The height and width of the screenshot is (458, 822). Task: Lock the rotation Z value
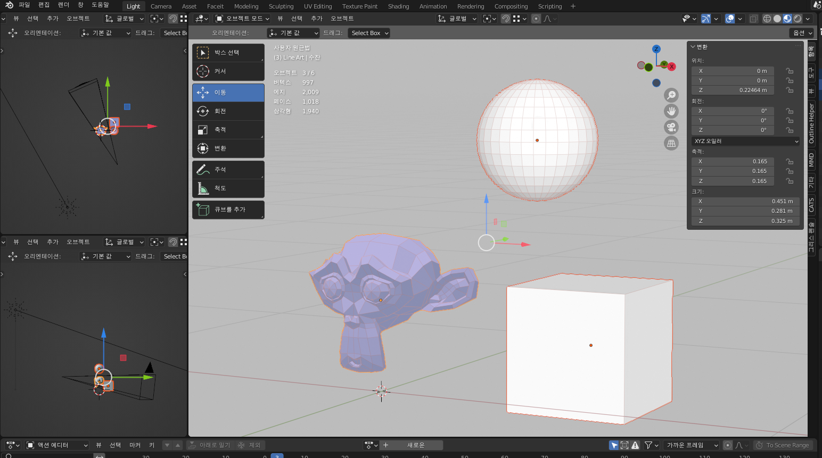790,130
